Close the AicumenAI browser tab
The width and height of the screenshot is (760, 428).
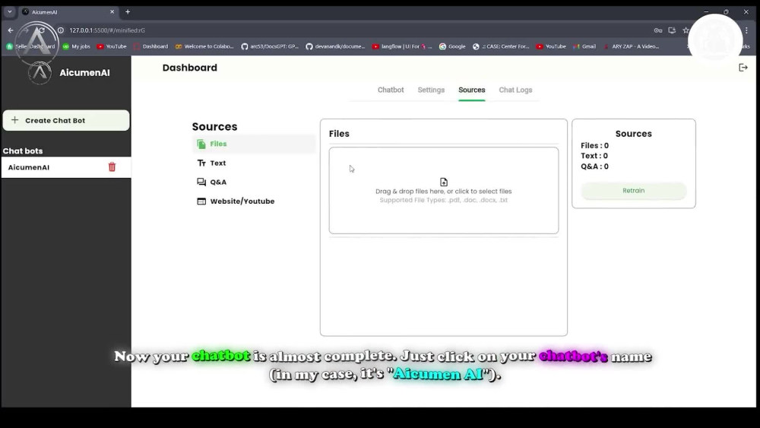(x=112, y=11)
